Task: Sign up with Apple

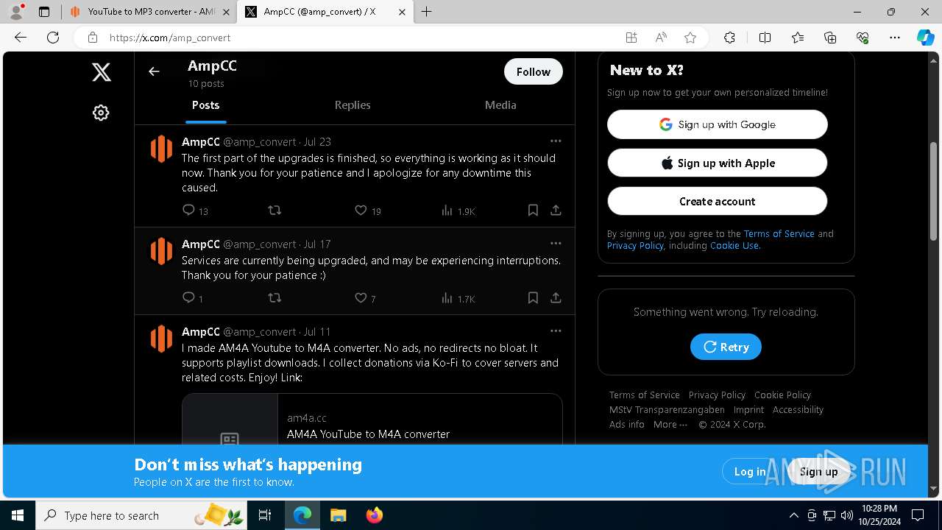Action: click(x=718, y=163)
